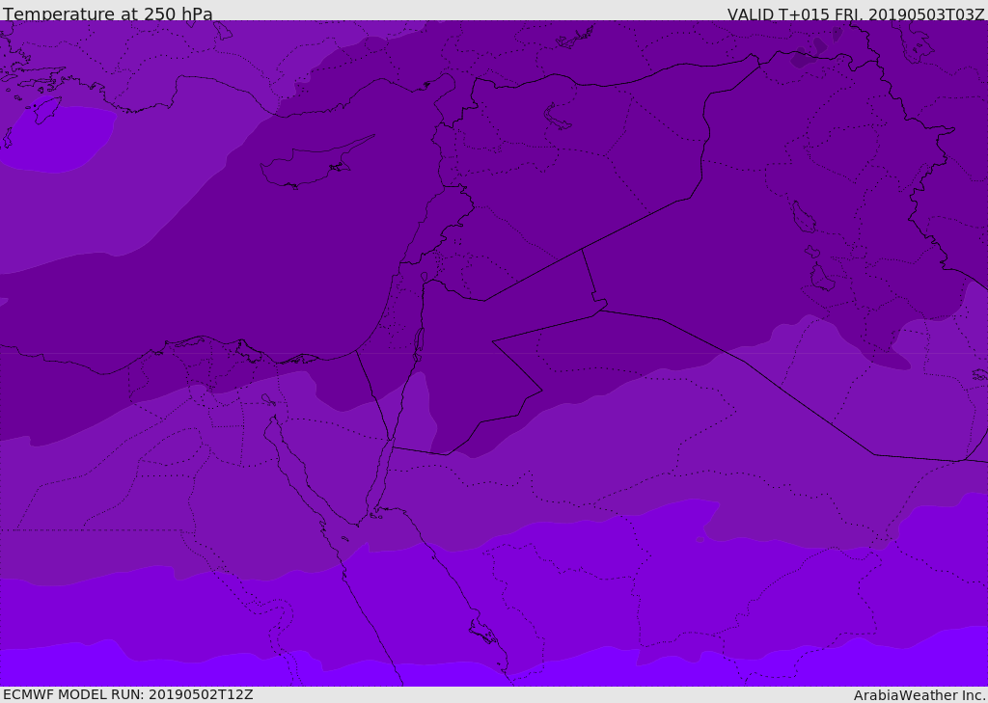Click the 'VALID T+015 FRI. 20190503T03Z' timestamp
The height and width of the screenshot is (703, 988).
coord(856,14)
